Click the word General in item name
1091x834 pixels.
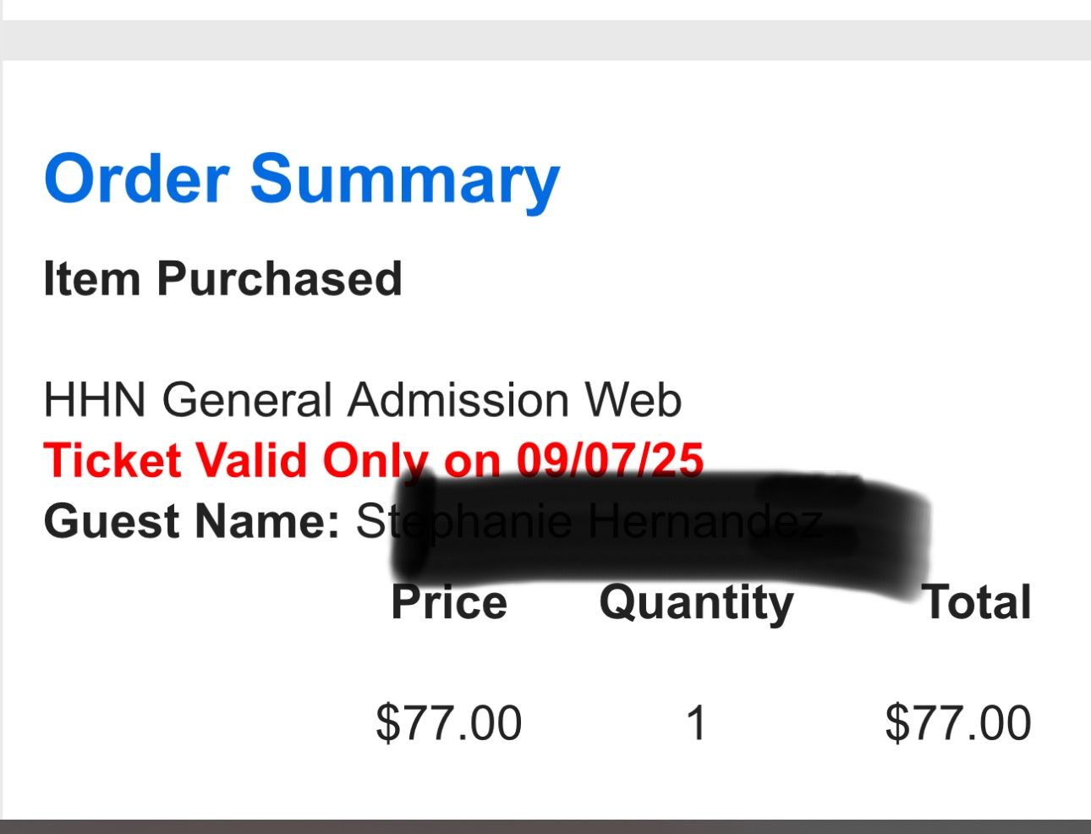tap(247, 399)
